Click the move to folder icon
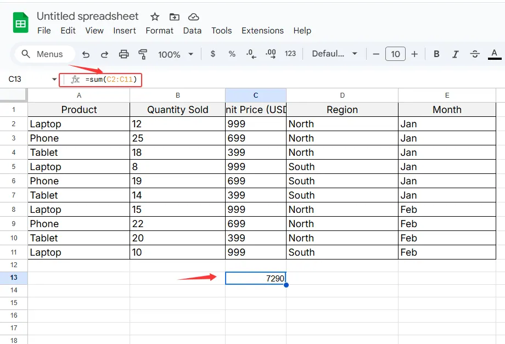This screenshot has height=344, width=505. [x=174, y=17]
